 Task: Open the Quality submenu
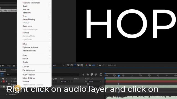click(34, 6)
